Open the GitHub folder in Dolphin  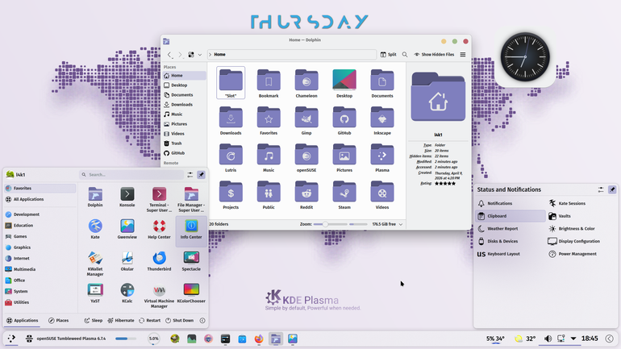point(344,121)
